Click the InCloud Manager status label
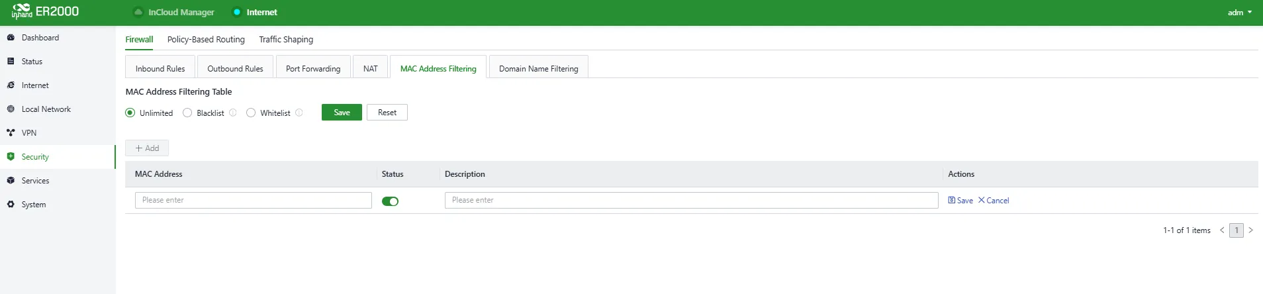The image size is (1263, 294). coord(181,12)
